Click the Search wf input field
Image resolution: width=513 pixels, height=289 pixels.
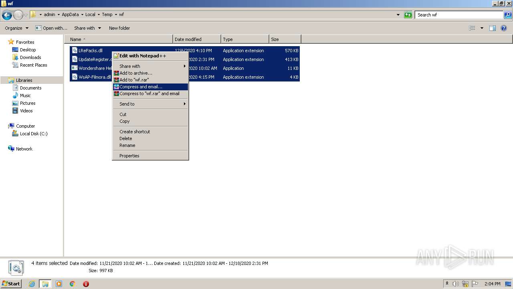[x=459, y=15]
